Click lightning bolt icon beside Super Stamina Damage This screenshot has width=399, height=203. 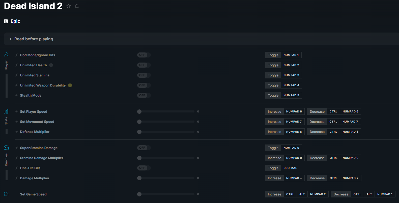16,148
